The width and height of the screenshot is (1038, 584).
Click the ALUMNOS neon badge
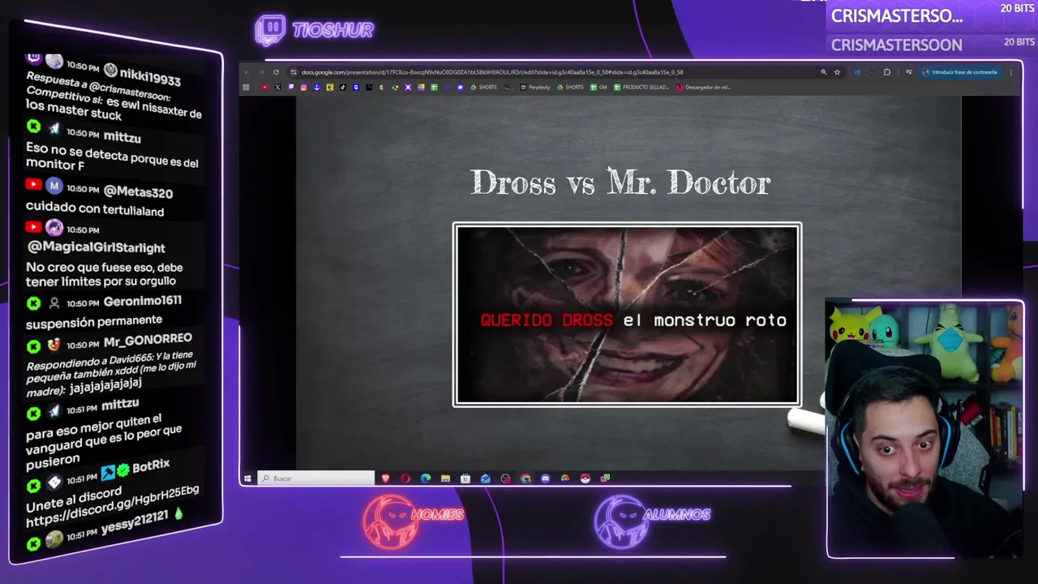coord(652,521)
